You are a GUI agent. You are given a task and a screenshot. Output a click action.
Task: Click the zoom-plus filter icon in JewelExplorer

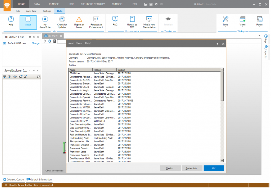click(x=21, y=77)
